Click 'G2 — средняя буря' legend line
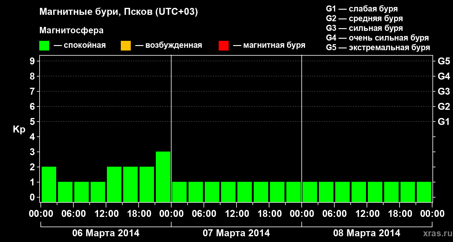453x242 pixels. (x=365, y=18)
